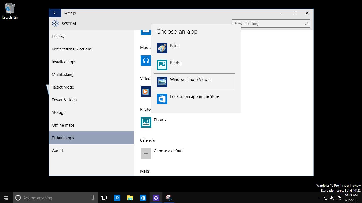Maximize the Settings window
The height and width of the screenshot is (203, 362).
click(295, 13)
